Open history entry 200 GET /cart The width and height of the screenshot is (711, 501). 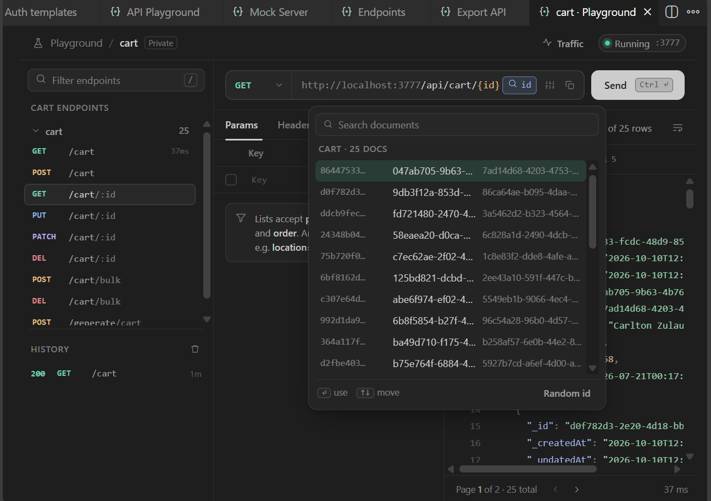tap(116, 374)
